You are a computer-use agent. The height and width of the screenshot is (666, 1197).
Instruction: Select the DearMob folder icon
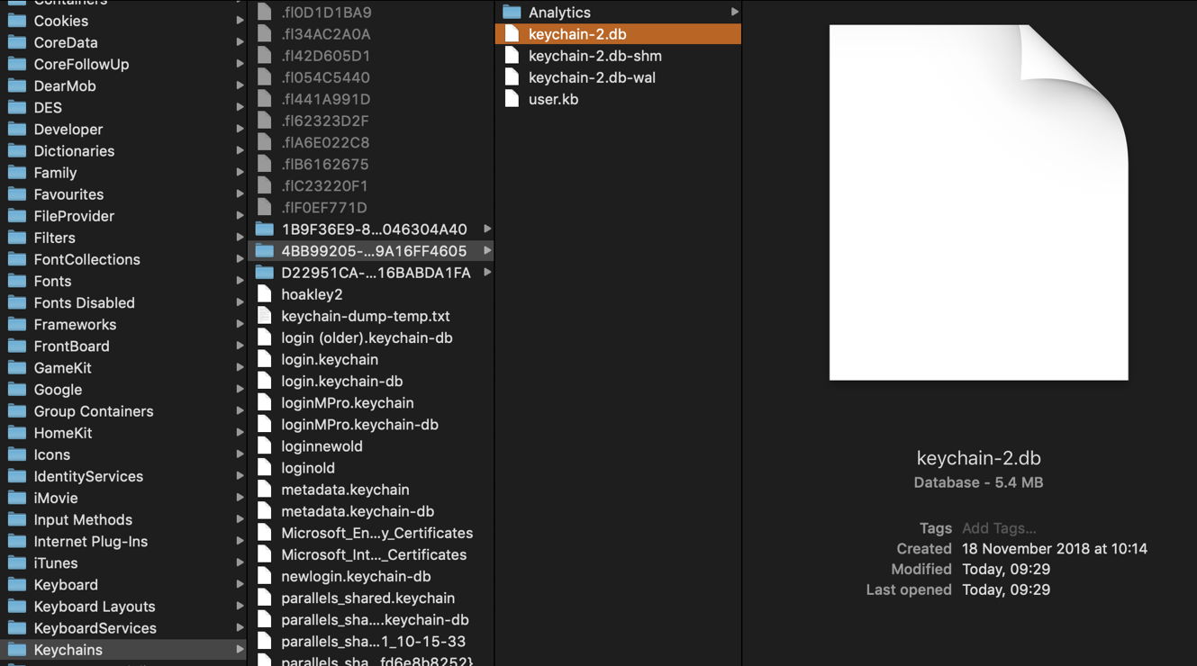16,85
